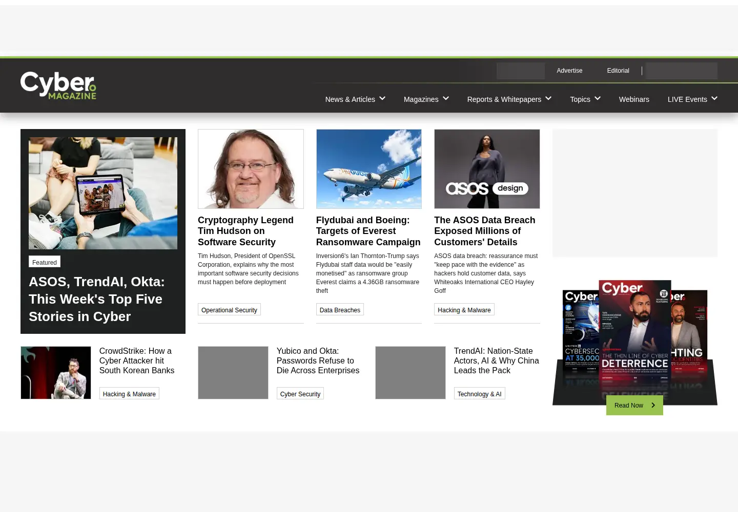The image size is (738, 512).
Task: Open the CrowdStrike speaker thumbnail
Action: (x=56, y=373)
